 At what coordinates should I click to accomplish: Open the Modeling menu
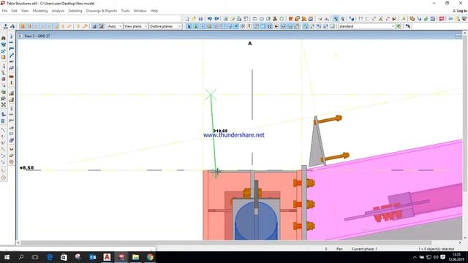[x=40, y=11]
